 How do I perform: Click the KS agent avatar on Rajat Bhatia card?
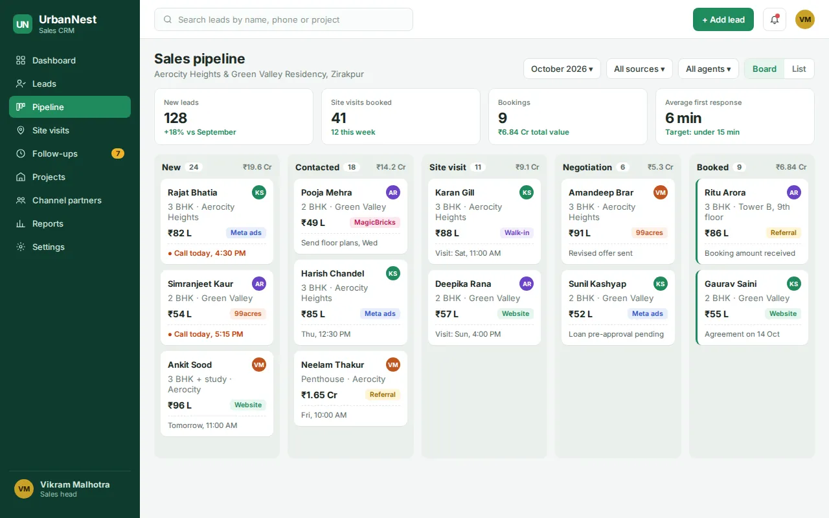(259, 192)
